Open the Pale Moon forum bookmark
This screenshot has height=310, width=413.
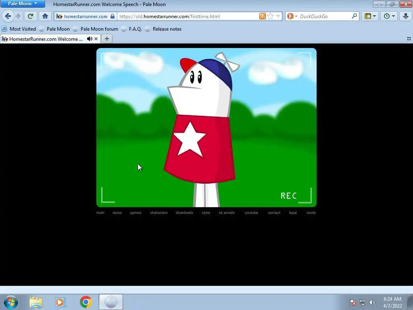(96, 29)
